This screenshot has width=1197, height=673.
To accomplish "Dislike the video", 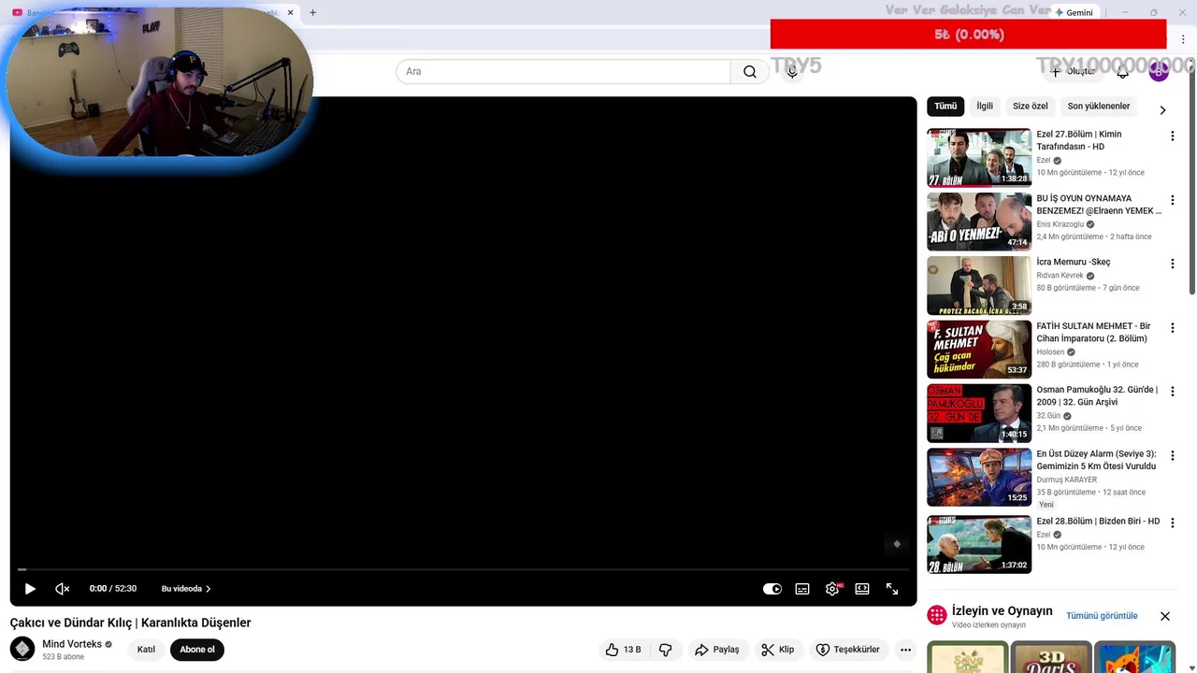I will pos(666,650).
